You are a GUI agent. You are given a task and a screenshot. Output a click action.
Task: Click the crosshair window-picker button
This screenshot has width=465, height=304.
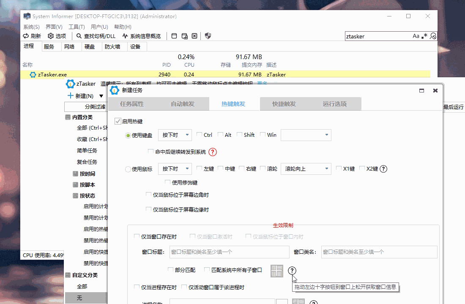[x=277, y=271]
